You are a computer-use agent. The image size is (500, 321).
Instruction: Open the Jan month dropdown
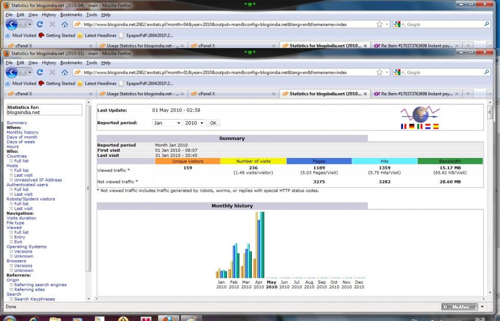pos(167,123)
